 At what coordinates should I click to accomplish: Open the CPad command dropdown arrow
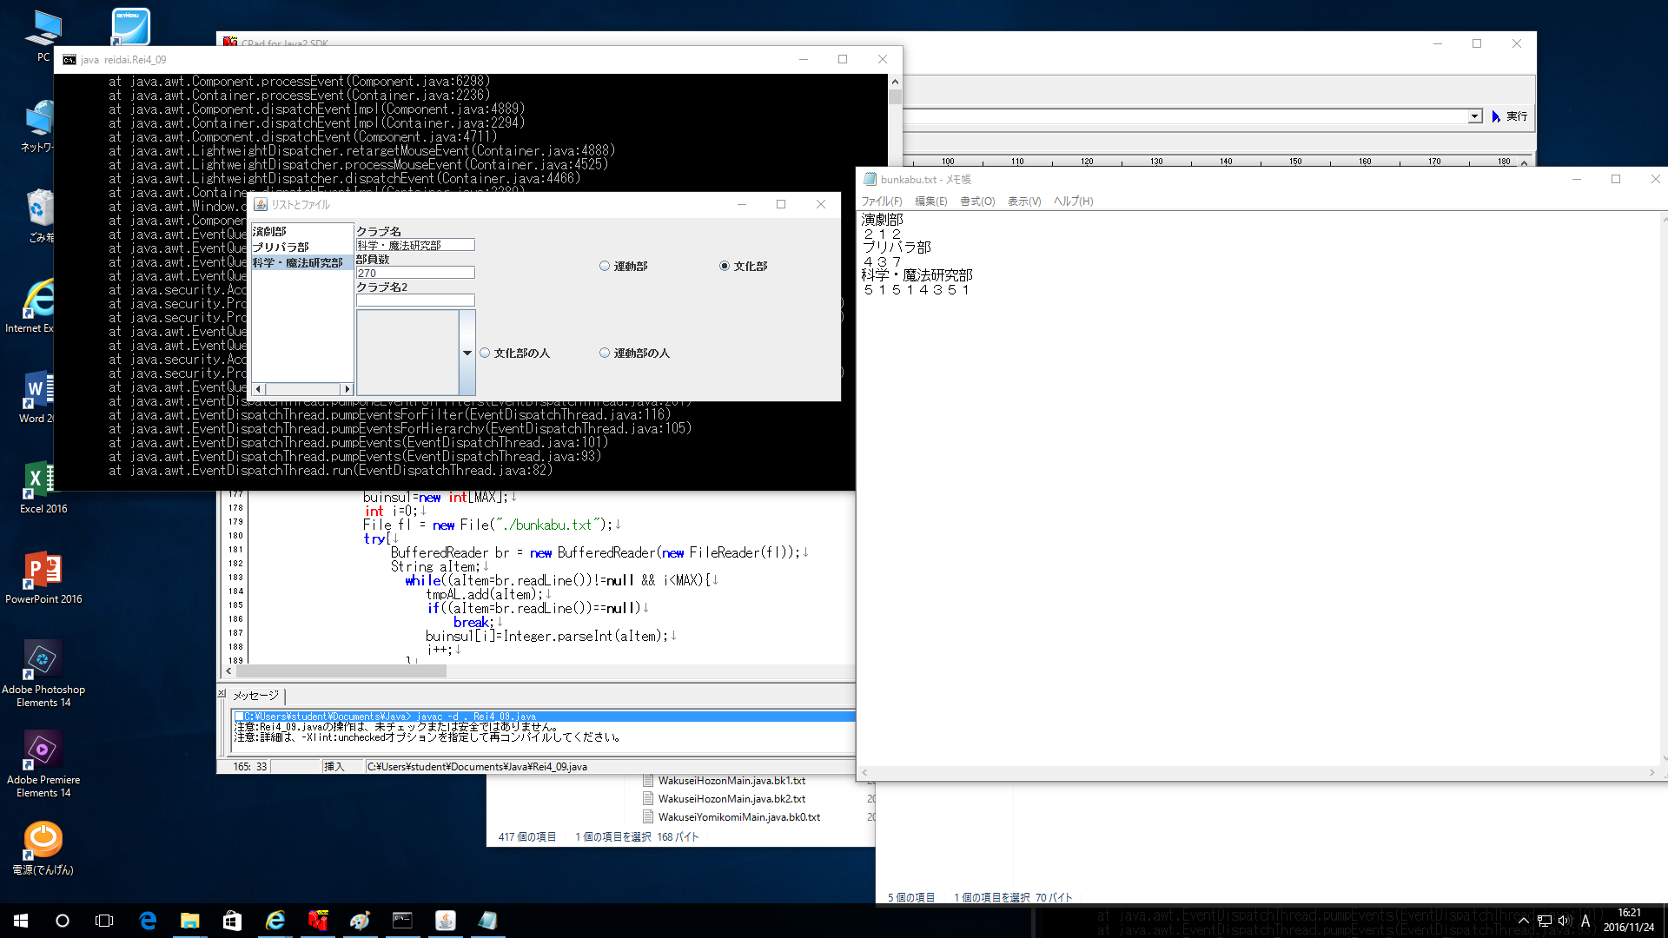click(x=1474, y=116)
